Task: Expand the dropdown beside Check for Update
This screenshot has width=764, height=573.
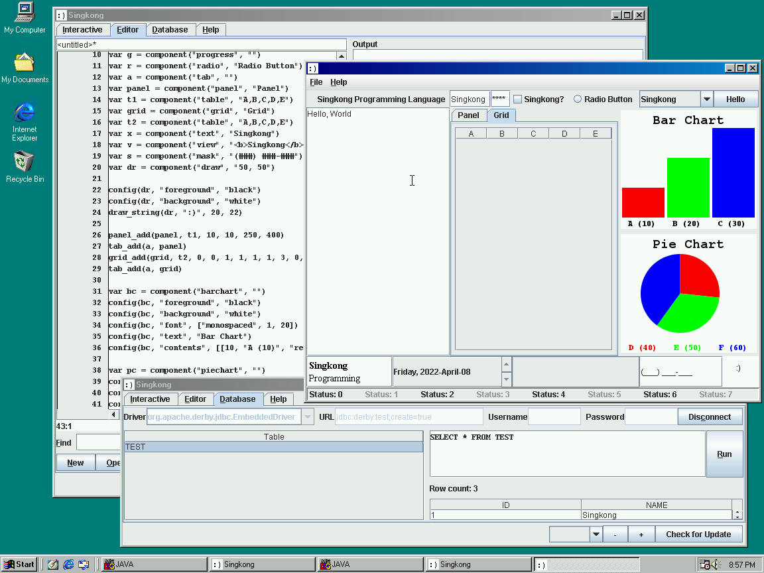Action: (596, 535)
